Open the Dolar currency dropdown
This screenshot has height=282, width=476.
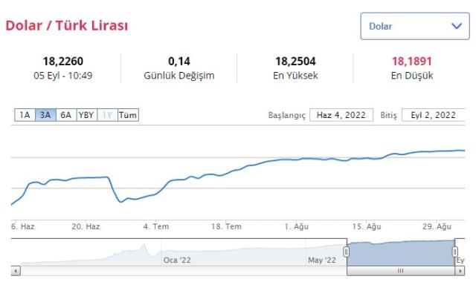pyautogui.click(x=415, y=26)
